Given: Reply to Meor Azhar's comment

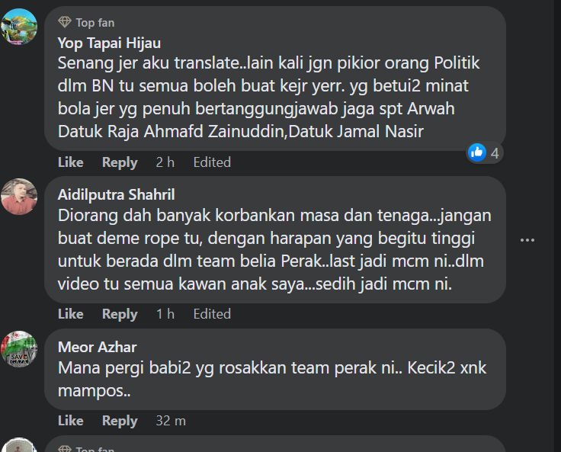Looking at the screenshot, I should pos(120,421).
